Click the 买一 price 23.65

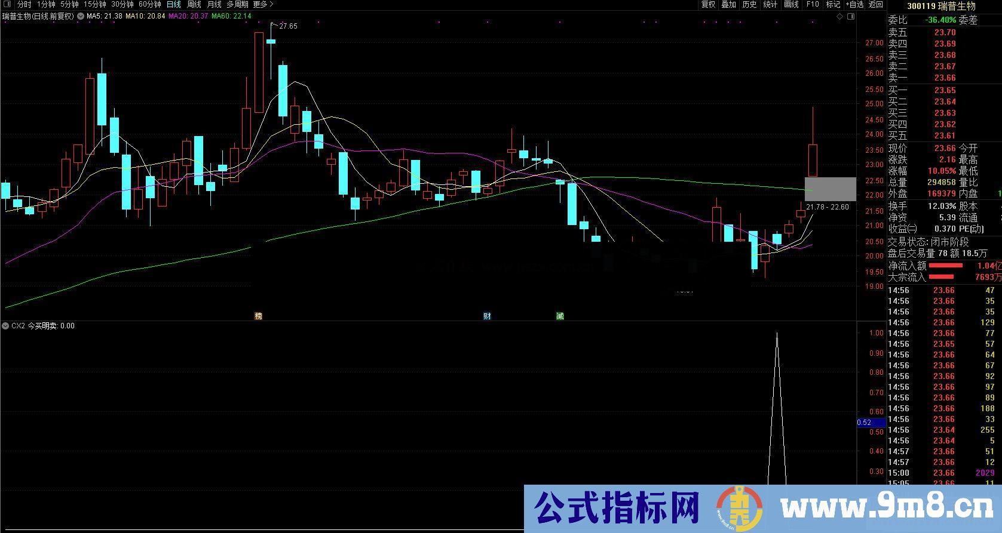pyautogui.click(x=945, y=90)
